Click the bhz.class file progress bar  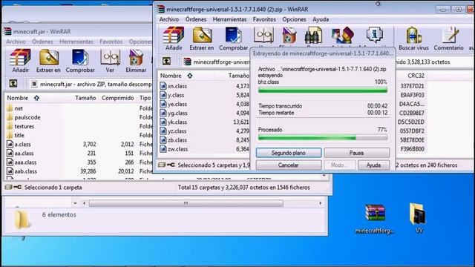click(x=323, y=90)
